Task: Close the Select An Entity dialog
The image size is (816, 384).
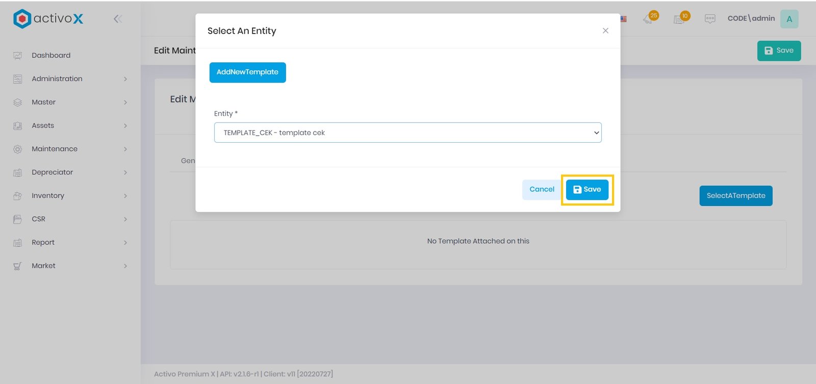Action: [605, 31]
